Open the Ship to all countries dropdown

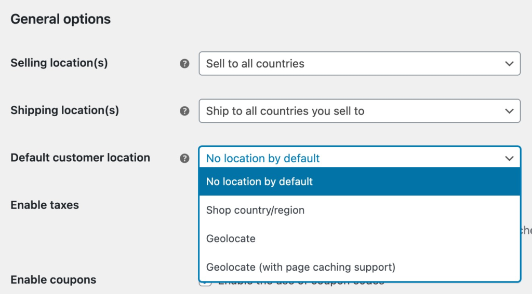(x=360, y=111)
